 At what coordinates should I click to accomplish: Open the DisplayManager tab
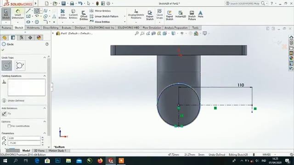pos(39,38)
